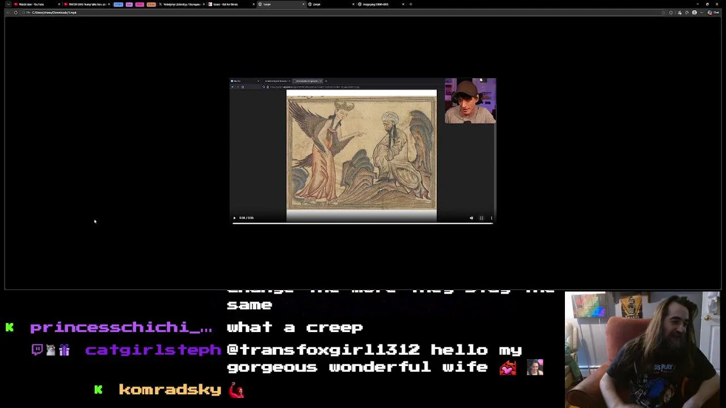Bookmark this page with the star icon
This screenshot has height=408, width=726.
[664, 12]
